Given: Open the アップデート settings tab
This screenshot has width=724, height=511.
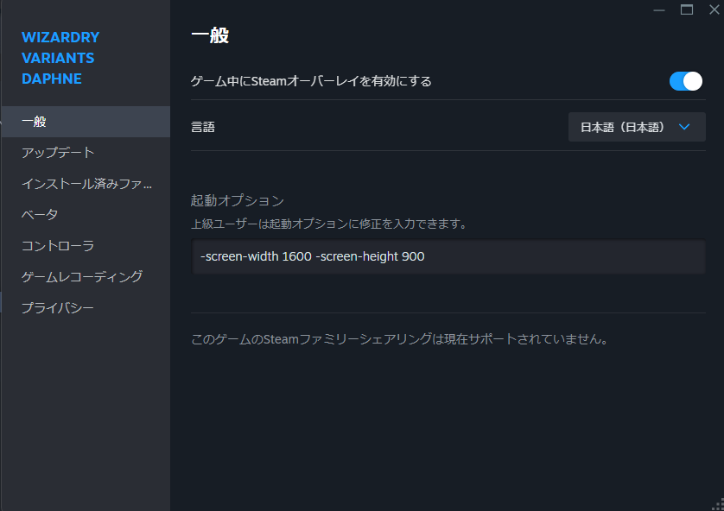Looking at the screenshot, I should (86, 153).
